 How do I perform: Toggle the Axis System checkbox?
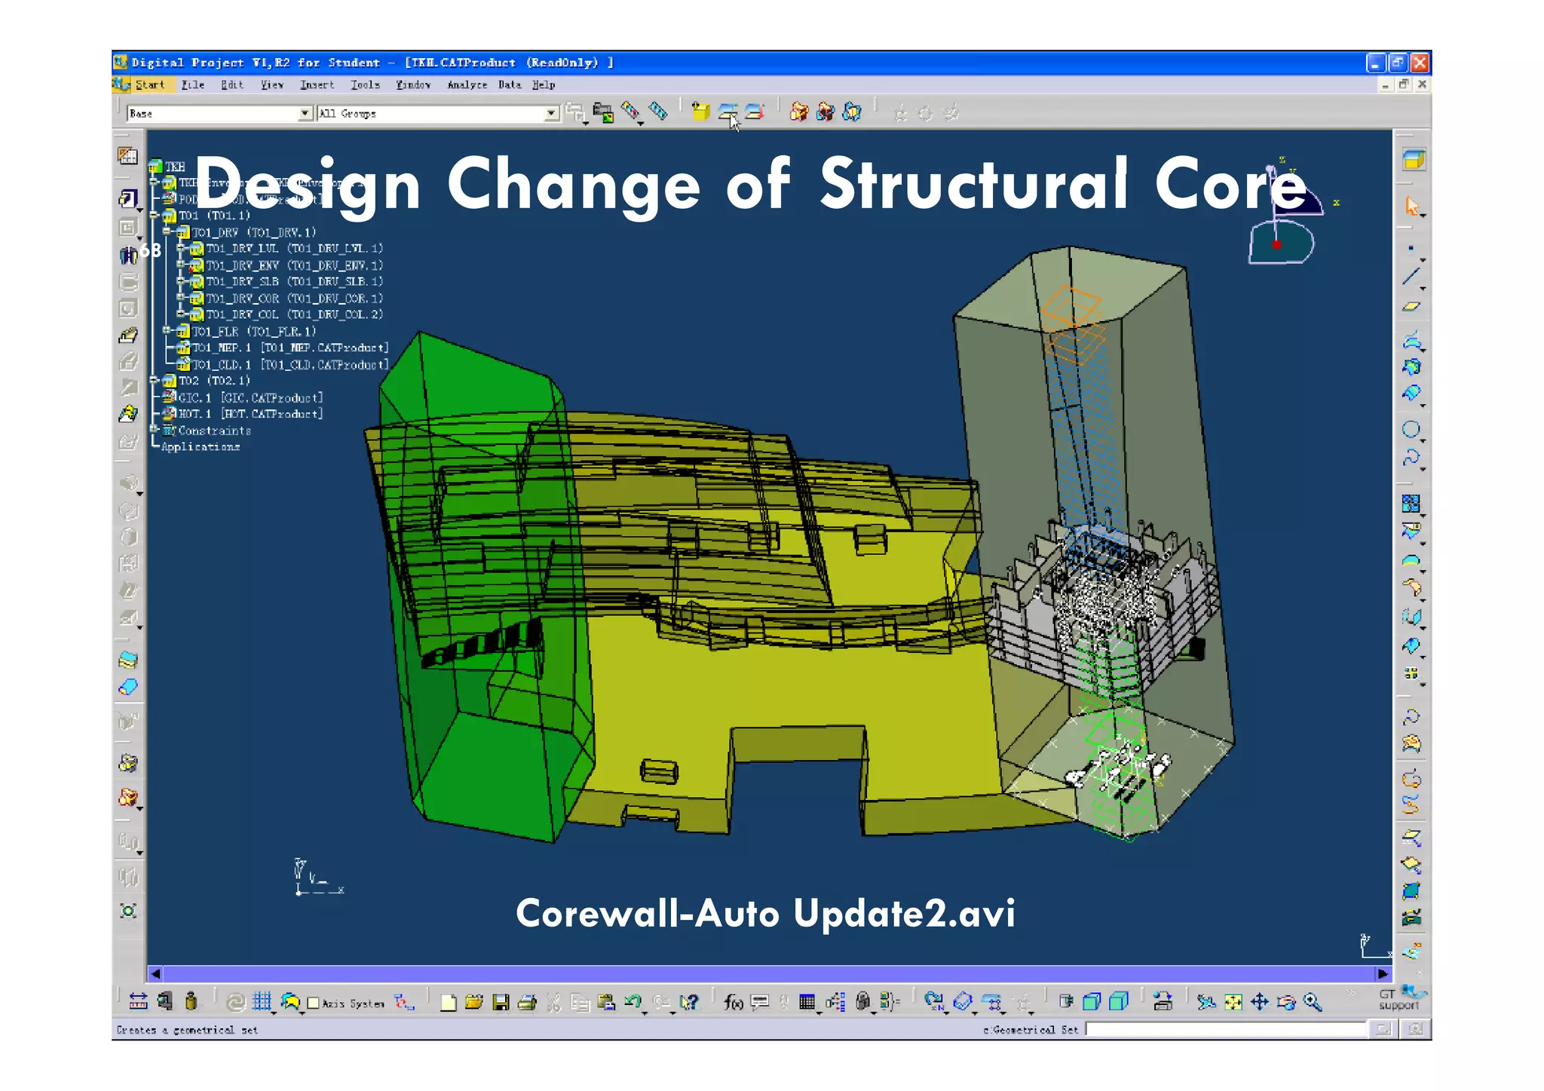313,1003
